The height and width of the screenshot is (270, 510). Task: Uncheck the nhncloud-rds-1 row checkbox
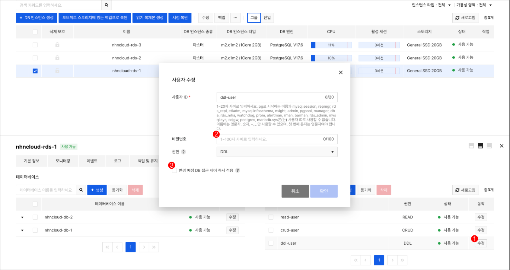tap(35, 71)
